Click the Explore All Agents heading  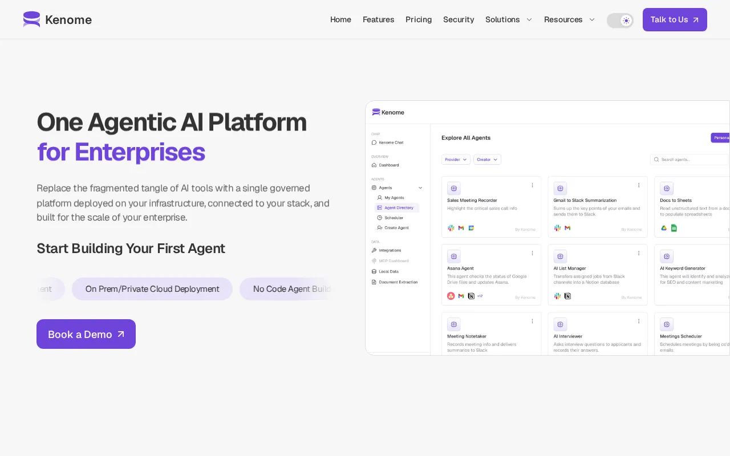pos(466,138)
